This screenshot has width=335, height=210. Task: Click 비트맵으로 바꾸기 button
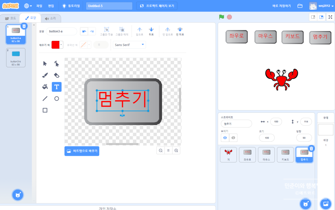[x=82, y=151]
